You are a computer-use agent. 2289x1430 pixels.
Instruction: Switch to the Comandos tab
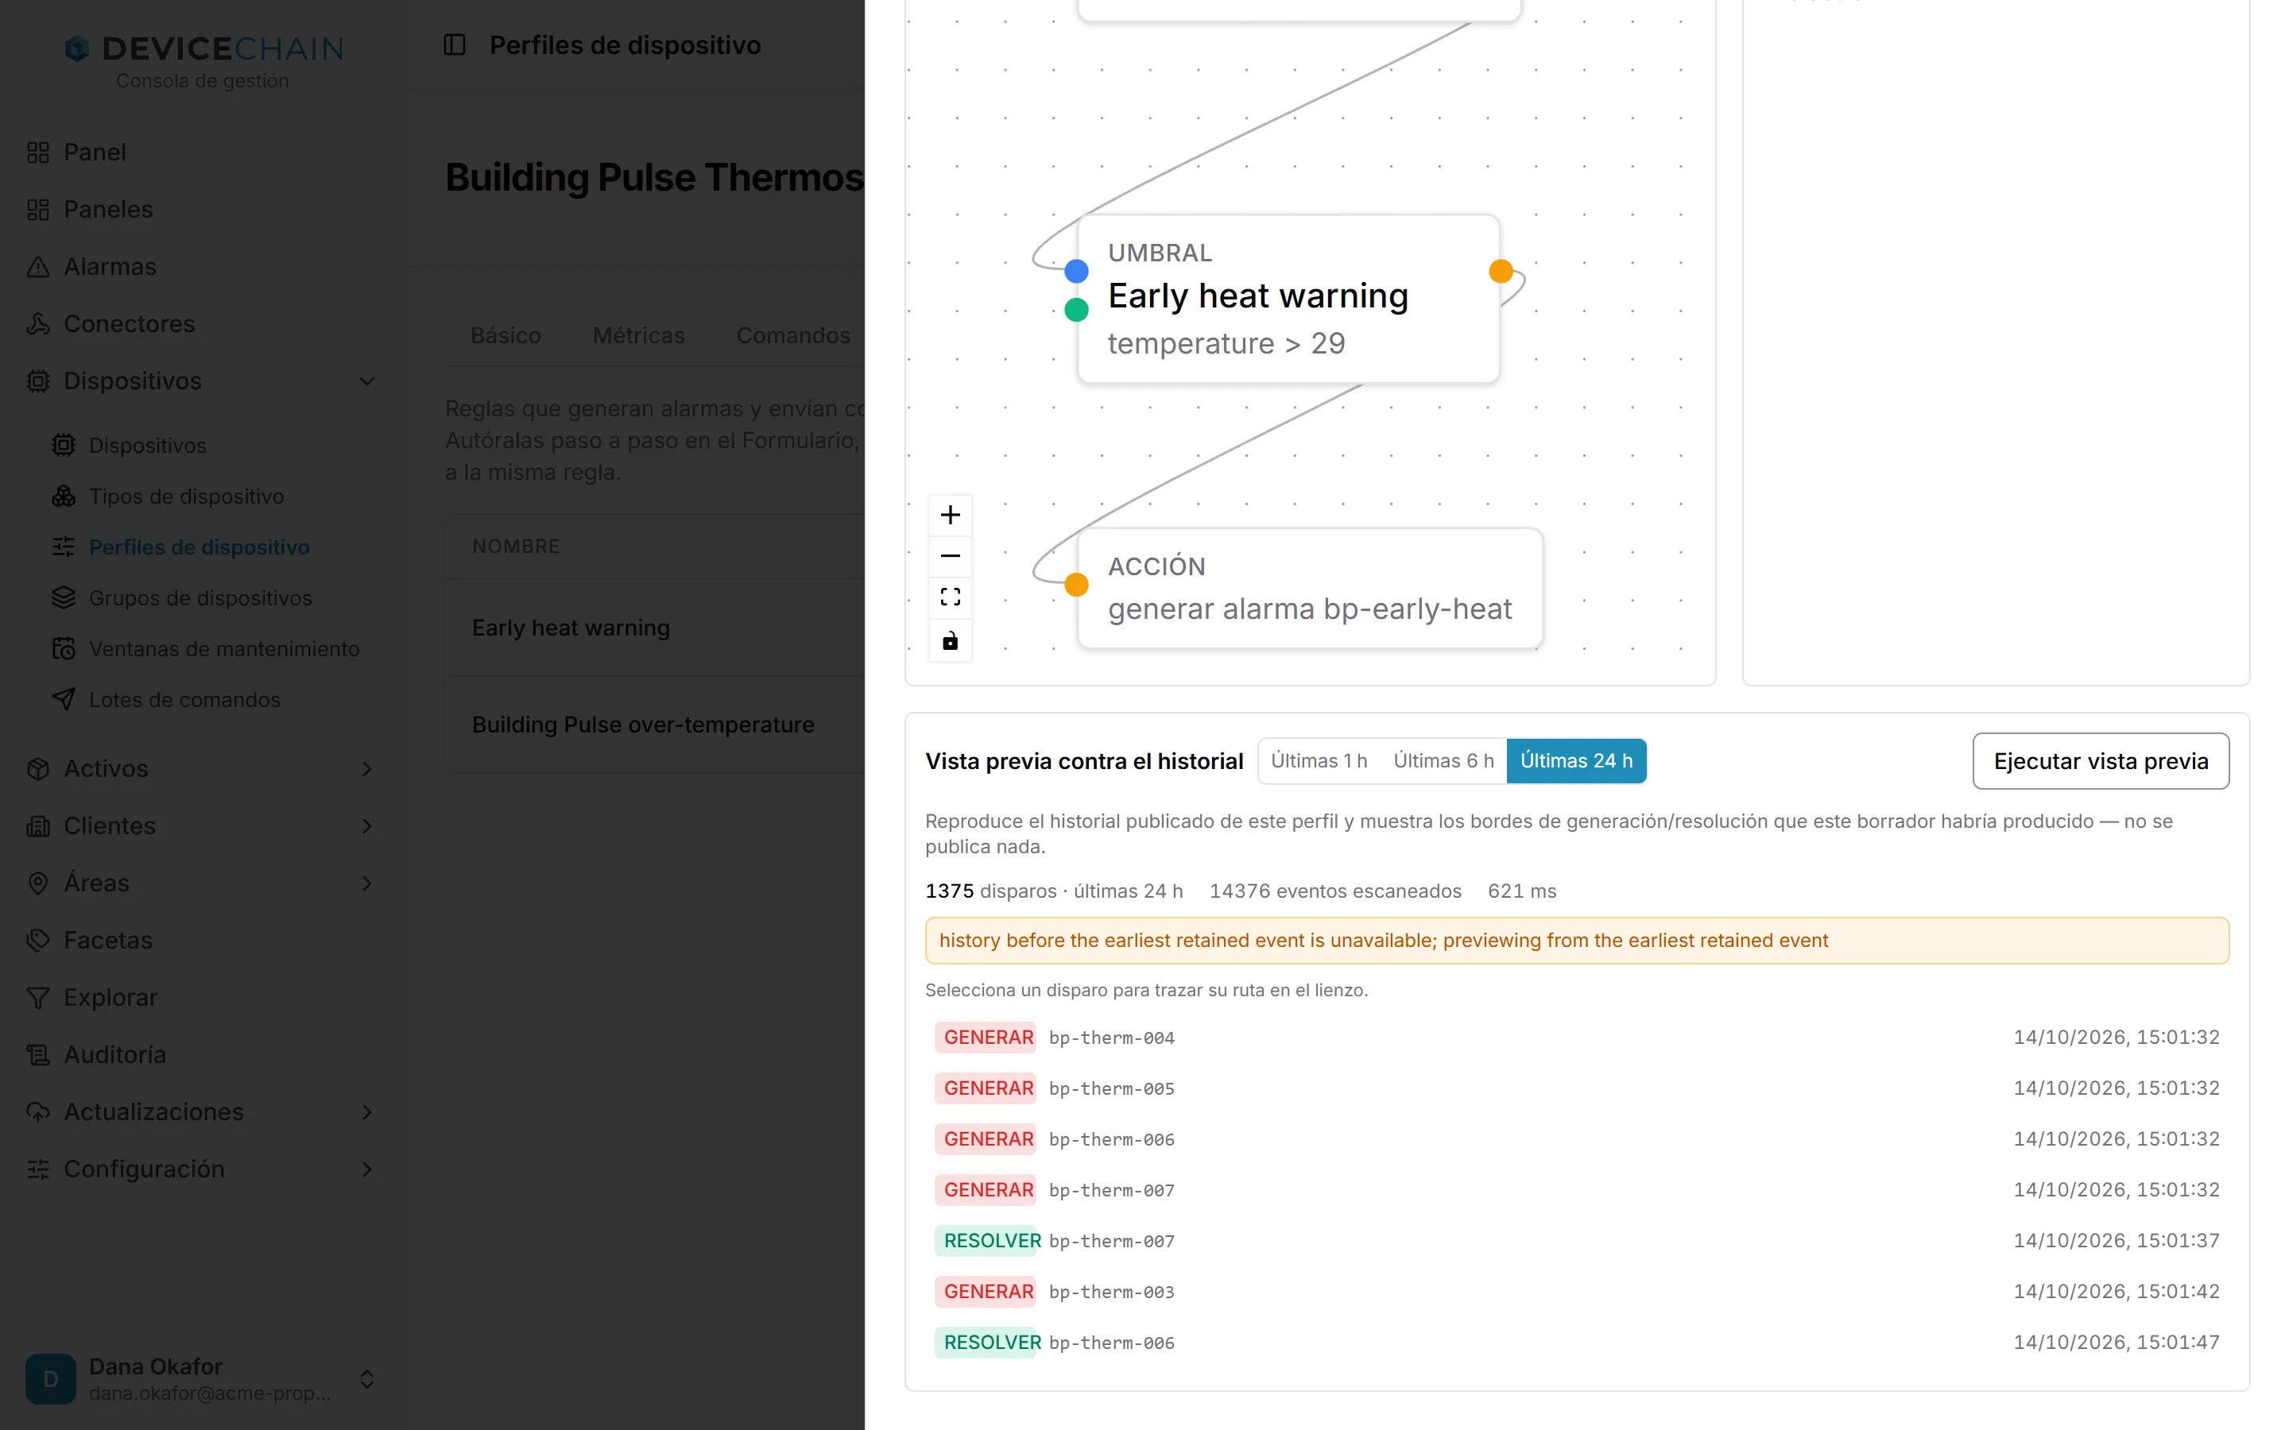792,334
